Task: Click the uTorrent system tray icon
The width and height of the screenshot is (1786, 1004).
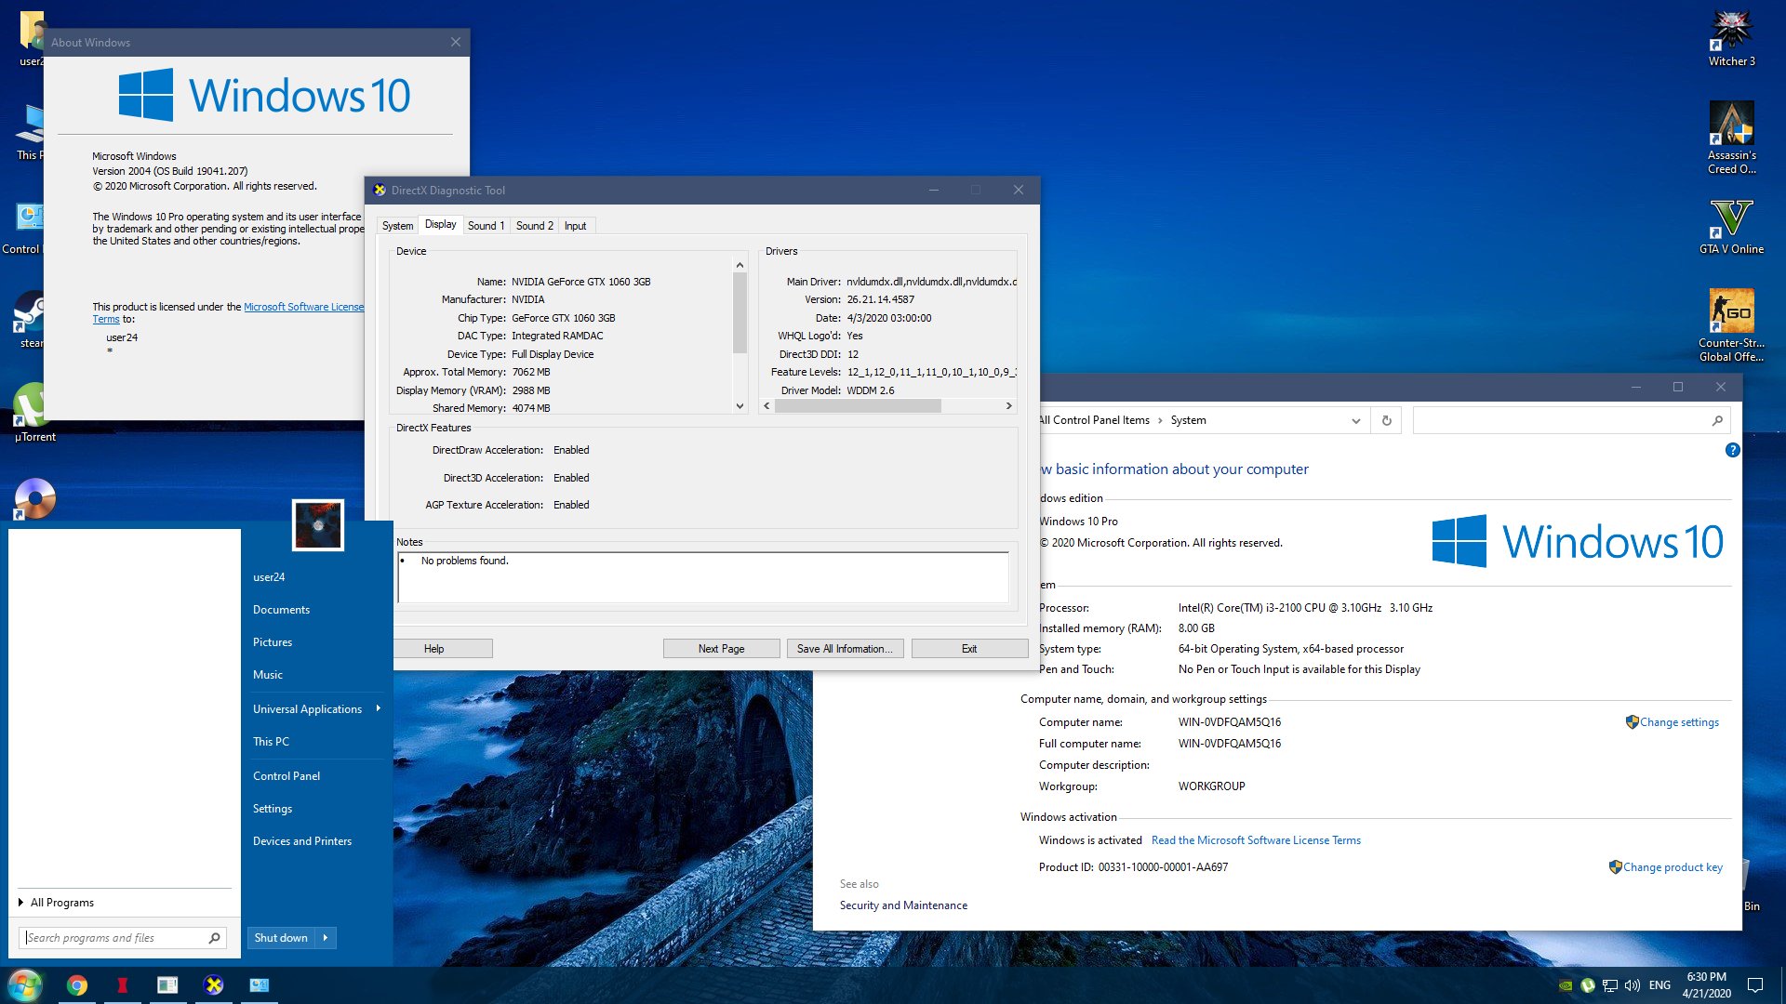Action: [x=1588, y=985]
